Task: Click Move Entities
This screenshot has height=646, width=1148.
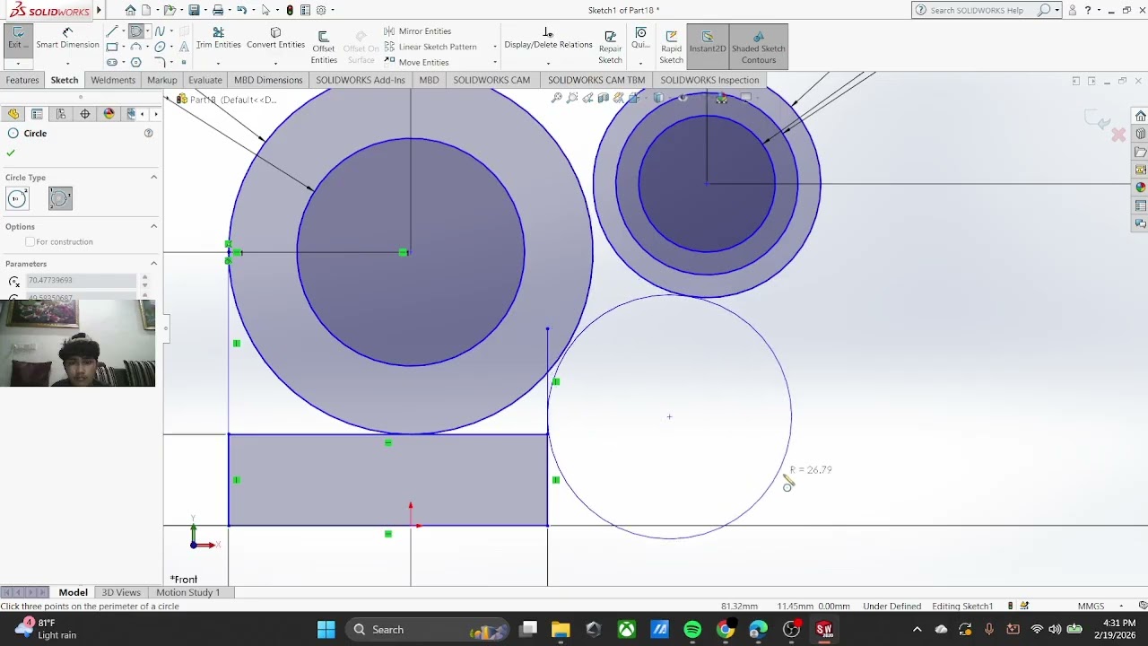Action: point(416,62)
